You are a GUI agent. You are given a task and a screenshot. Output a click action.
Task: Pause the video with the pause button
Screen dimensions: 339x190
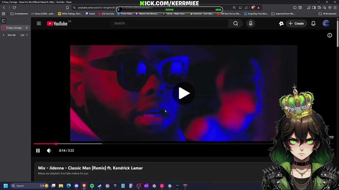(x=38, y=150)
